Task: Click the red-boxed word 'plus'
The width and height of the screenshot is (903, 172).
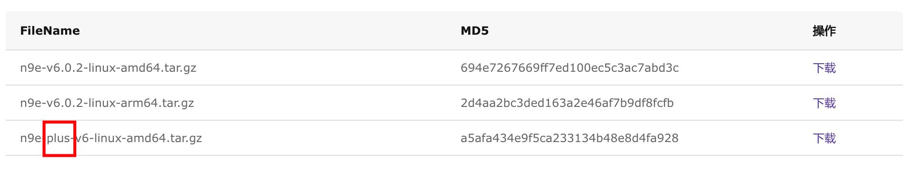Action: point(59,139)
